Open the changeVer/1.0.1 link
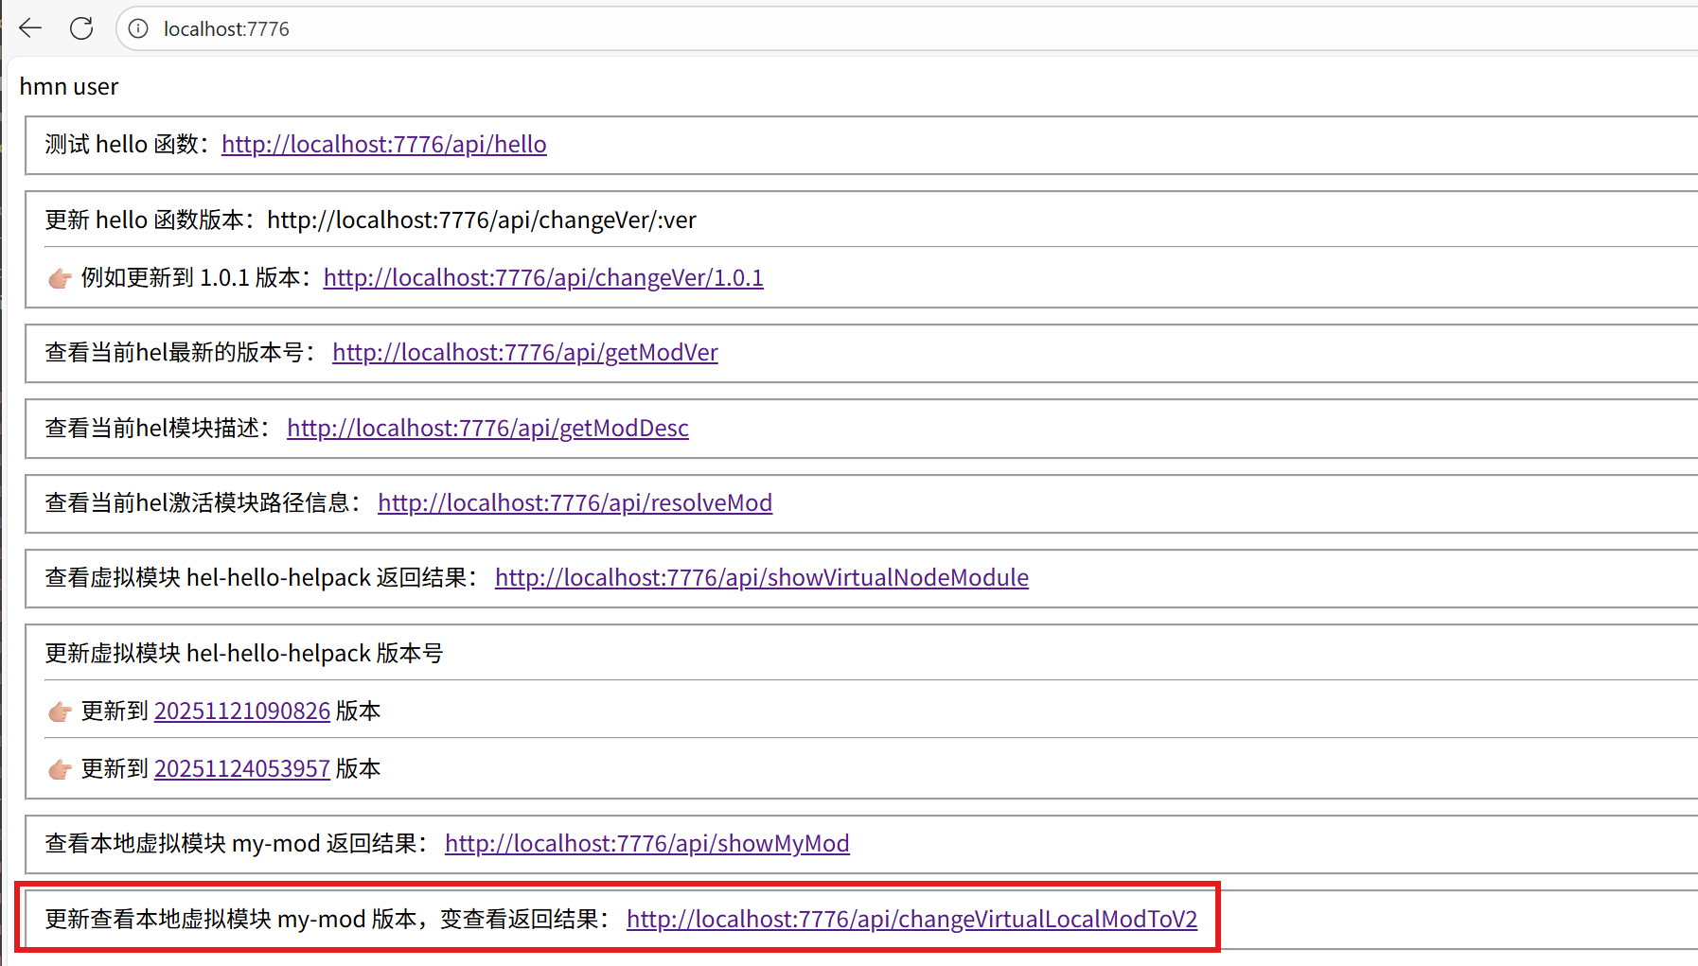 coord(542,278)
